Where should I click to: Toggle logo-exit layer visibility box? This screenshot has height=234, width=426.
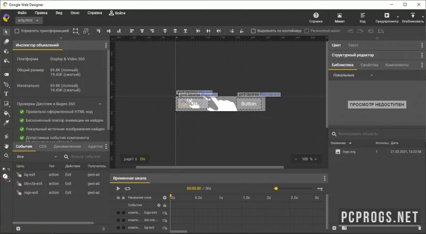pyautogui.click(x=118, y=213)
